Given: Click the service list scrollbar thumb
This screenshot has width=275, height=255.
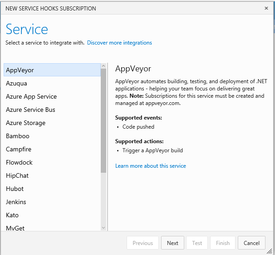Looking at the screenshot, I should point(103,121).
